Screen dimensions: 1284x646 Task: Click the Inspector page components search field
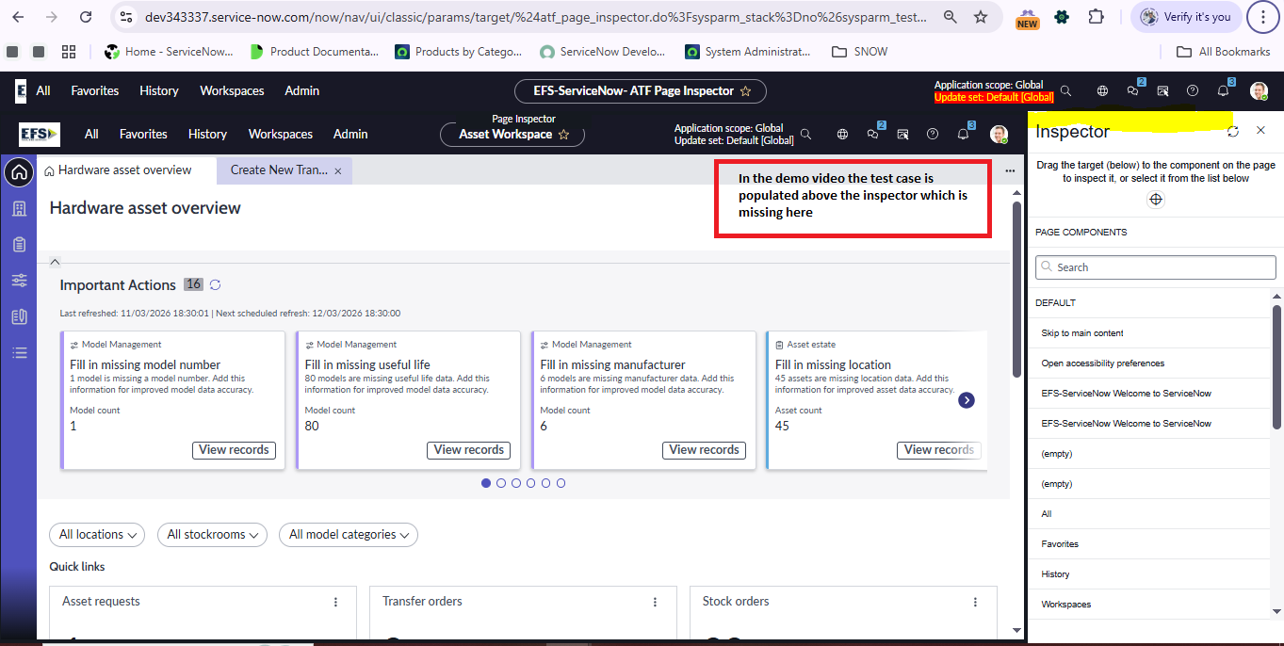[1156, 267]
